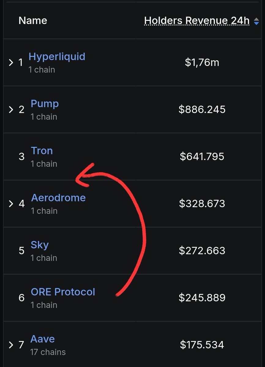Screen dimensions: 265x367
Task: Open the Pump protocol link
Action: pyautogui.click(x=45, y=104)
